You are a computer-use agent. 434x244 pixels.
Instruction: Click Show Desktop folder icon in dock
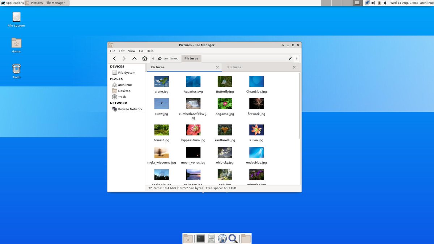pos(188,238)
